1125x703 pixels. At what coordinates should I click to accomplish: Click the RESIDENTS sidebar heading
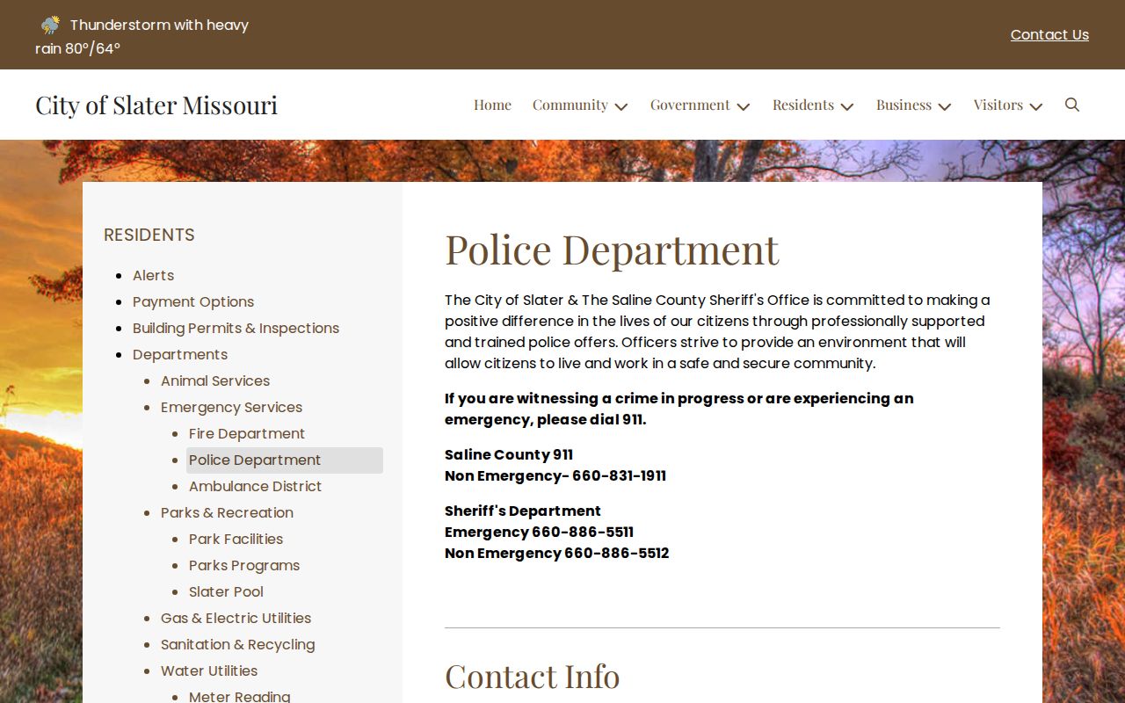pos(149,235)
